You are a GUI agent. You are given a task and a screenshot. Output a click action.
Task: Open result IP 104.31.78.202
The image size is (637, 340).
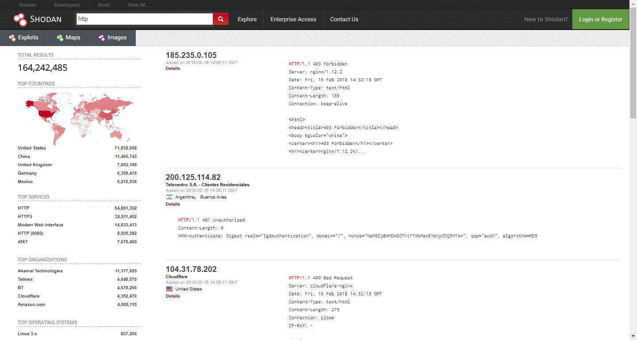(x=191, y=269)
